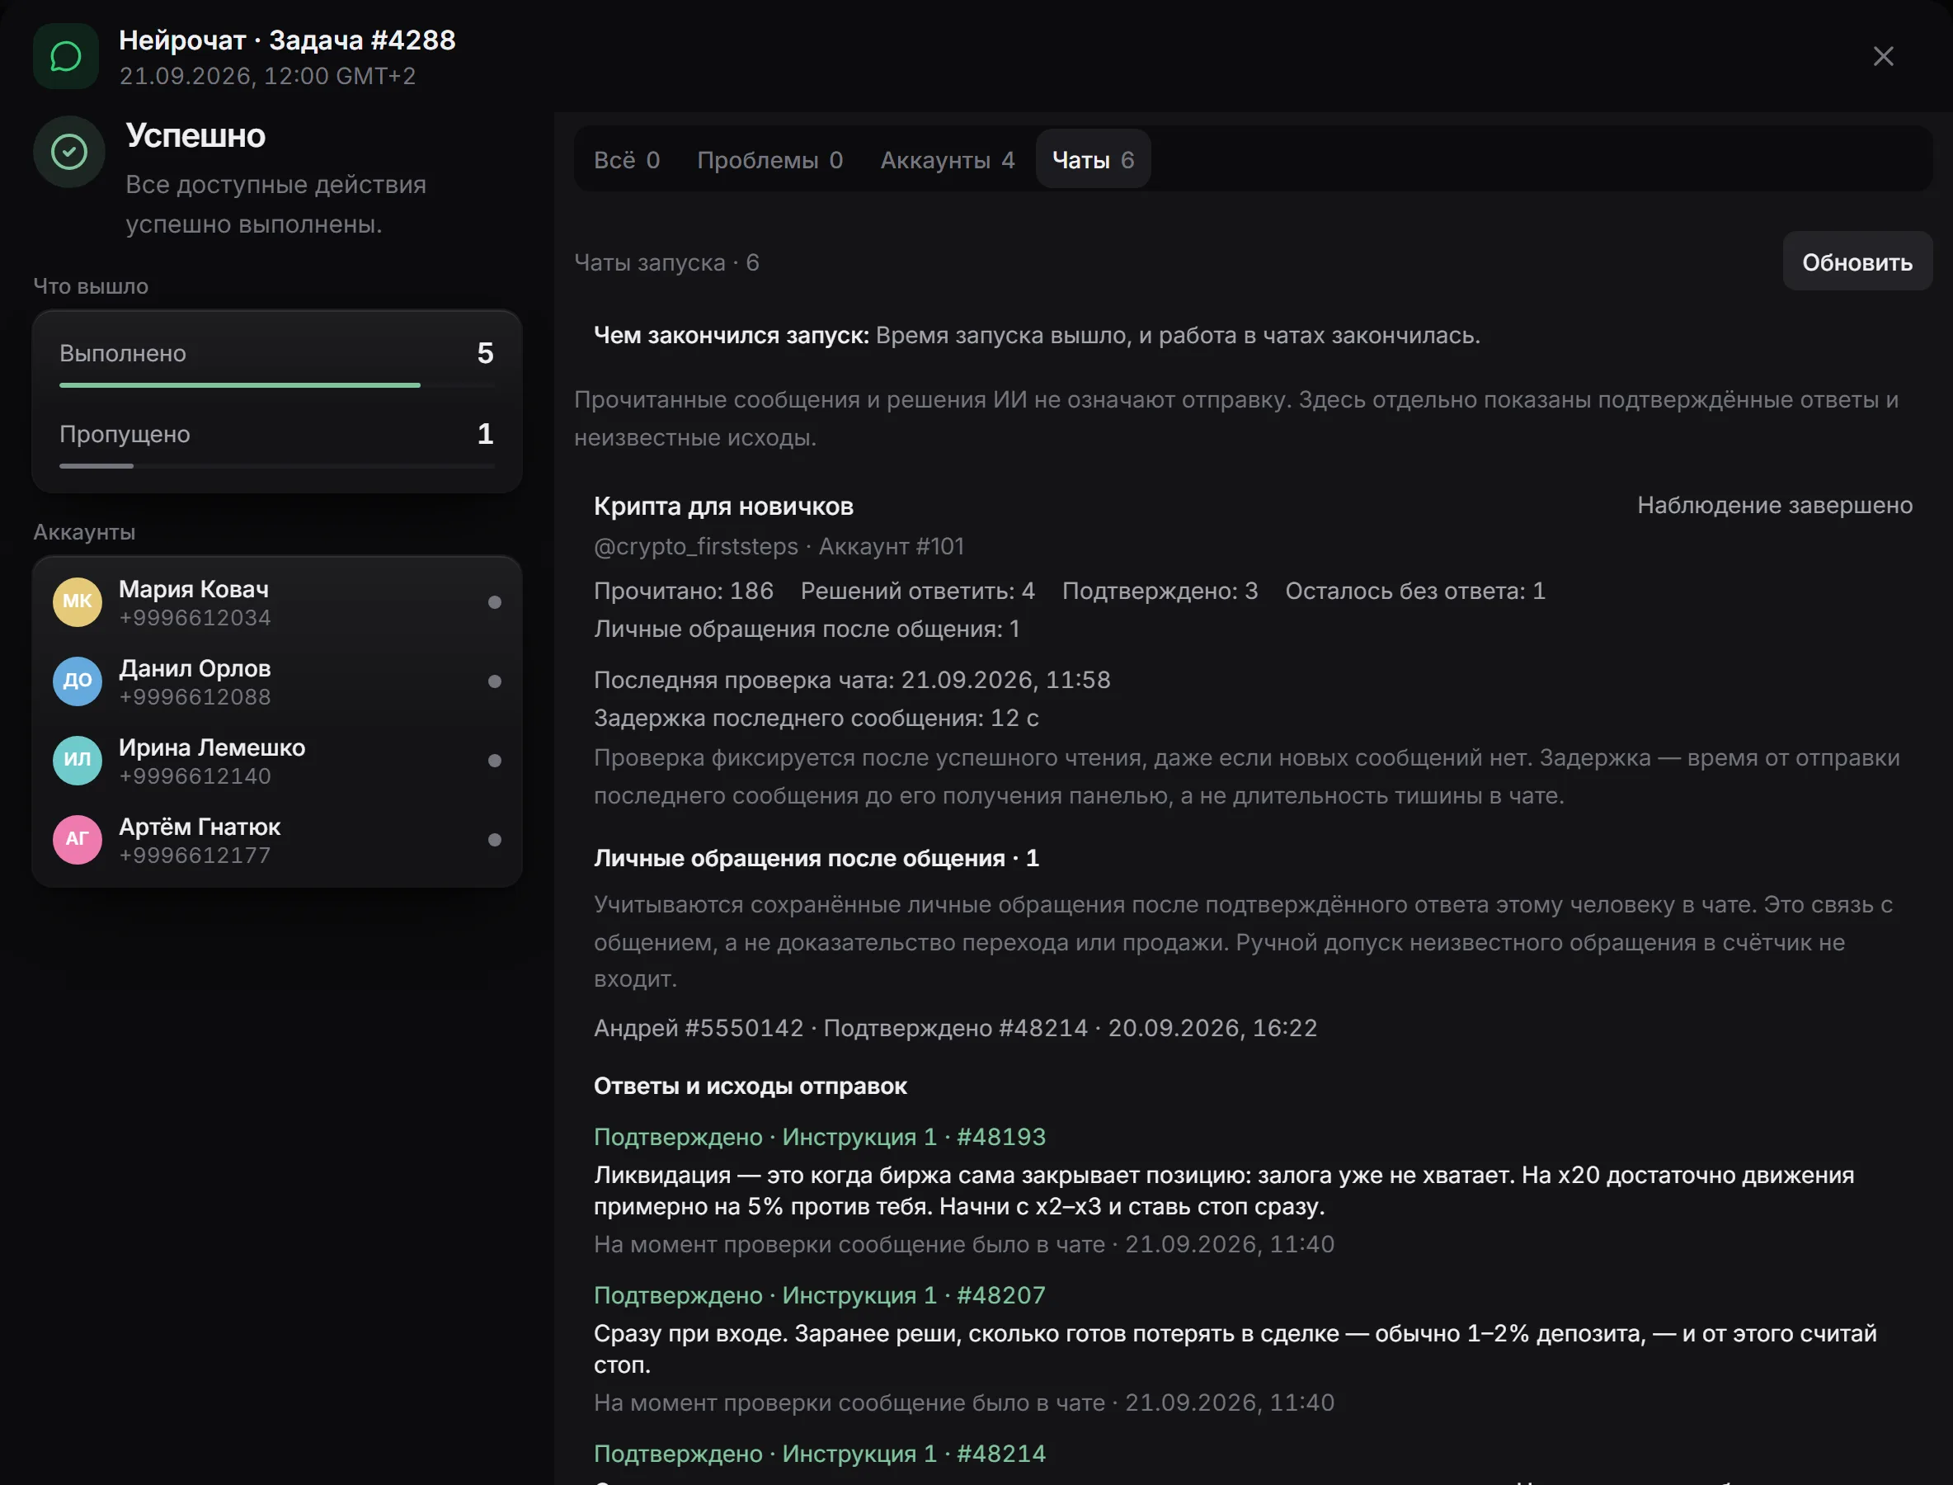Click the Наблюдение завершено status
The width and height of the screenshot is (1953, 1485).
[1775, 505]
